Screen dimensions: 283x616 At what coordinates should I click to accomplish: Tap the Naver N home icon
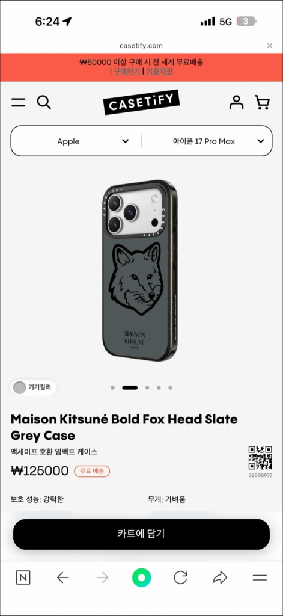[x=23, y=577]
